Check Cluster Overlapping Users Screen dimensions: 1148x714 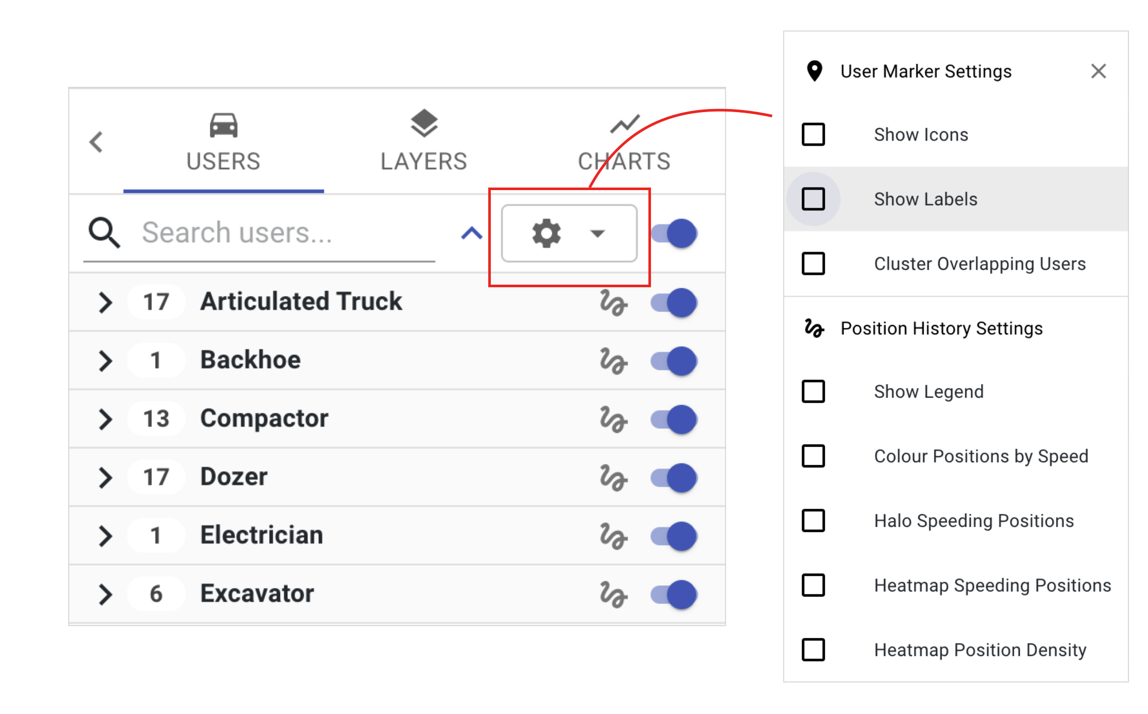click(813, 263)
